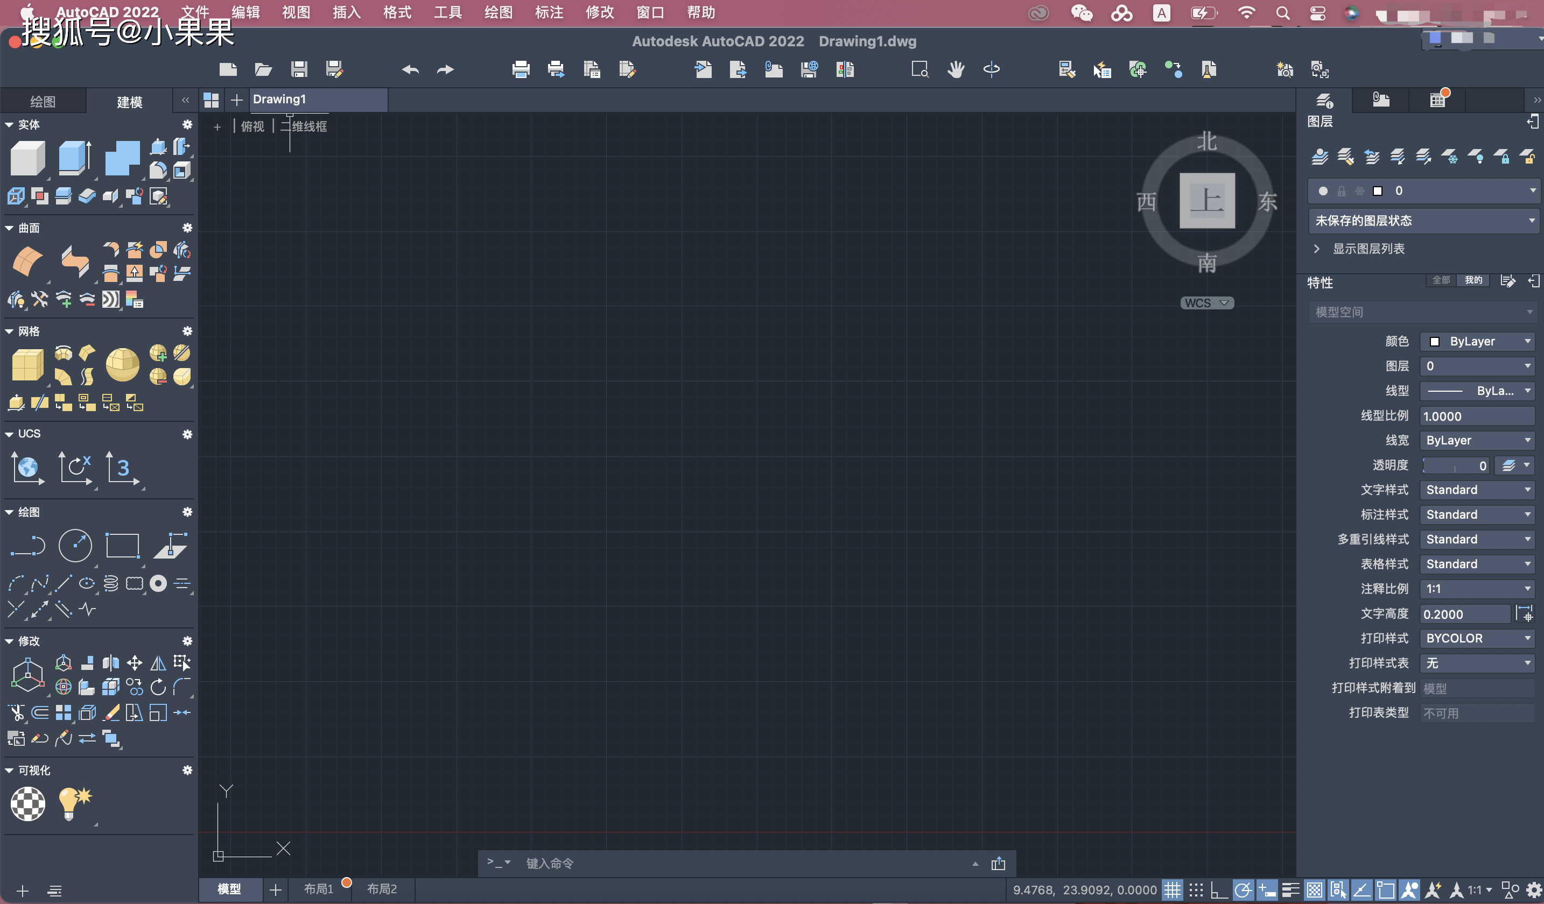Click the Redo arrow

pyautogui.click(x=445, y=69)
